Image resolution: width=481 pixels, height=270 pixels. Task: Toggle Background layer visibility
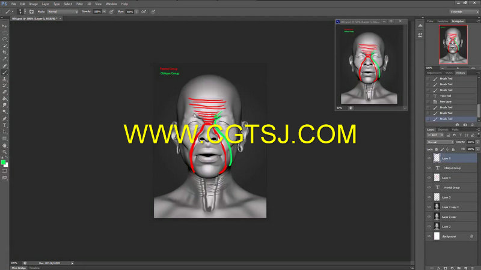(429, 236)
